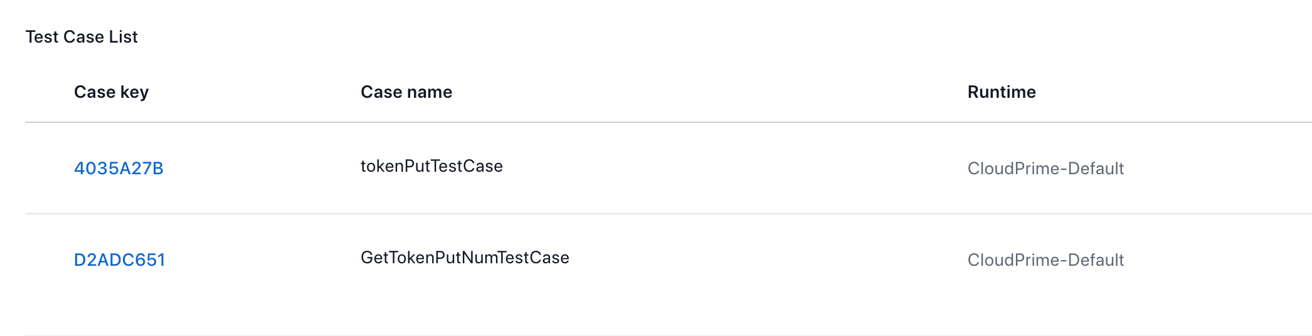This screenshot has width=1312, height=336.
Task: Click blank cell left of D2ADC651
Action: click(x=49, y=260)
